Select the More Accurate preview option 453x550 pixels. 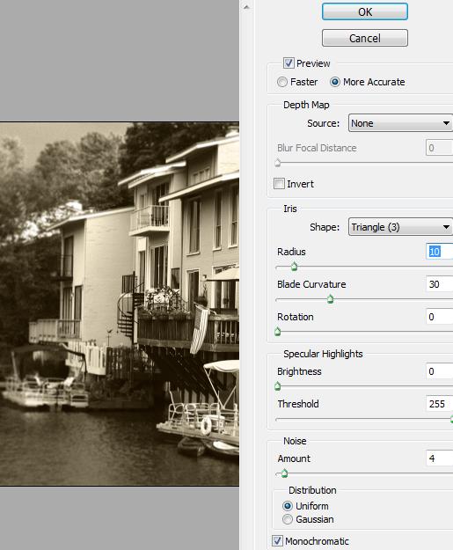335,82
